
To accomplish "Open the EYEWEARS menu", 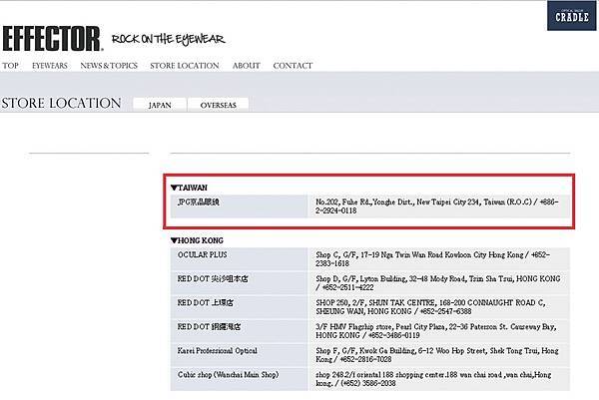I will (x=49, y=66).
